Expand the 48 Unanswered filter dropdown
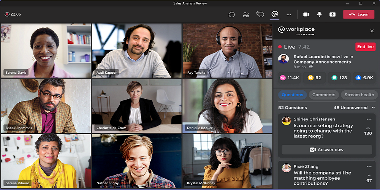 coord(373,108)
